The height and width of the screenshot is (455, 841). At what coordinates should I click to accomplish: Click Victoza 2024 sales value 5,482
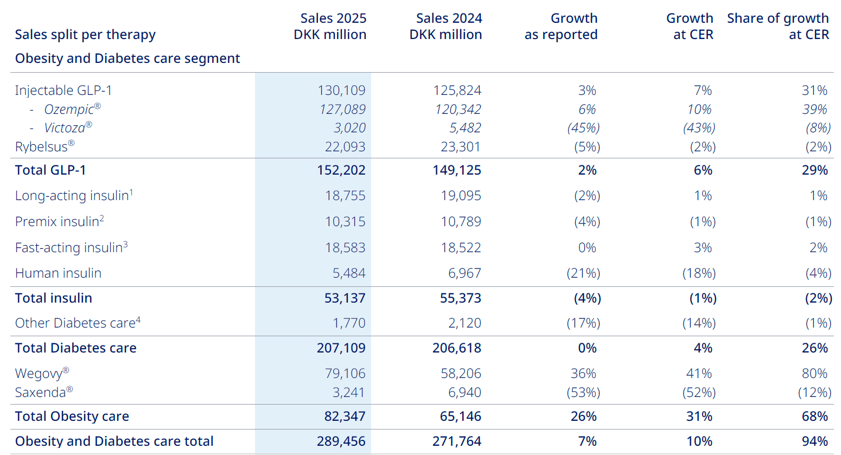[x=465, y=128]
